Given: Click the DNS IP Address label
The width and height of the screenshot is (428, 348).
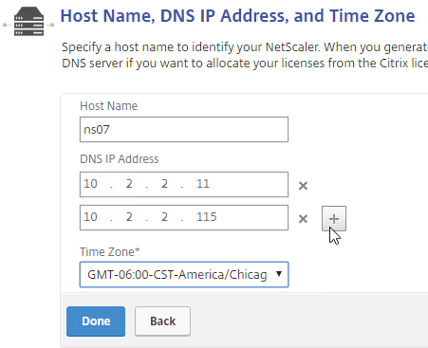Looking at the screenshot, I should (120, 159).
